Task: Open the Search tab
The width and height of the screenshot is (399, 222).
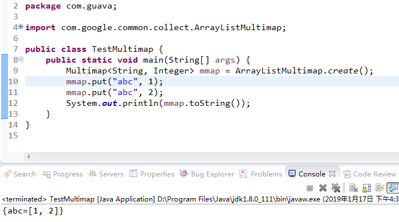Action: coord(19,174)
